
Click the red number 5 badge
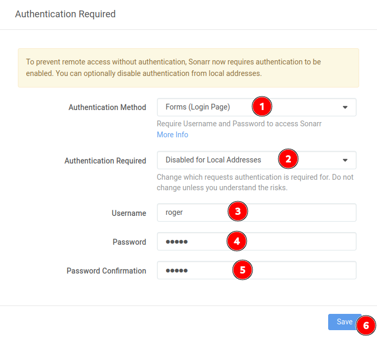243,270
